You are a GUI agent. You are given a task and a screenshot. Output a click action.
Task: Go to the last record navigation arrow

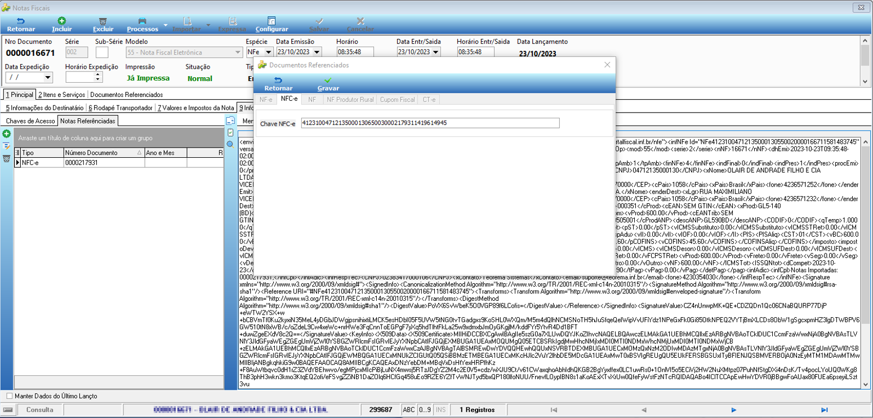(x=824, y=410)
